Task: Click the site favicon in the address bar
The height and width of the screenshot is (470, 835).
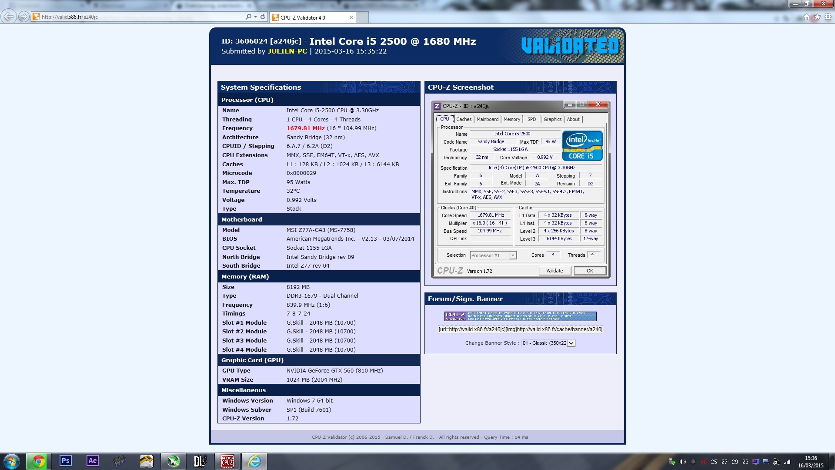Action: (x=36, y=17)
